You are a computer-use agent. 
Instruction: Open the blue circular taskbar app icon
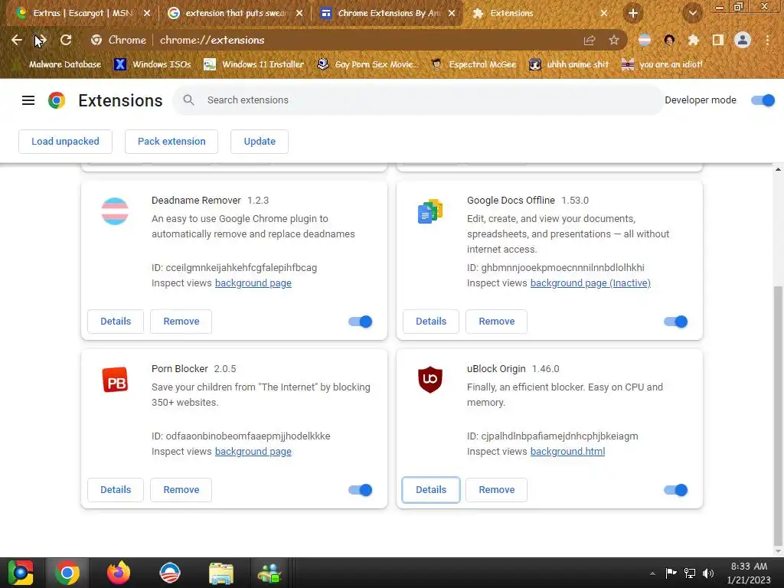(x=169, y=573)
